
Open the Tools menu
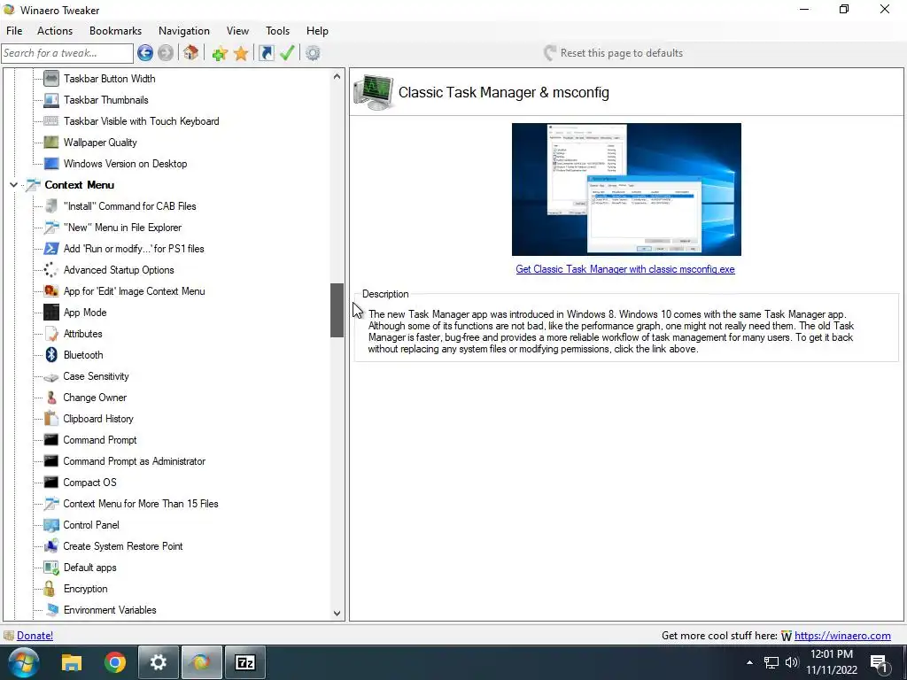(277, 31)
